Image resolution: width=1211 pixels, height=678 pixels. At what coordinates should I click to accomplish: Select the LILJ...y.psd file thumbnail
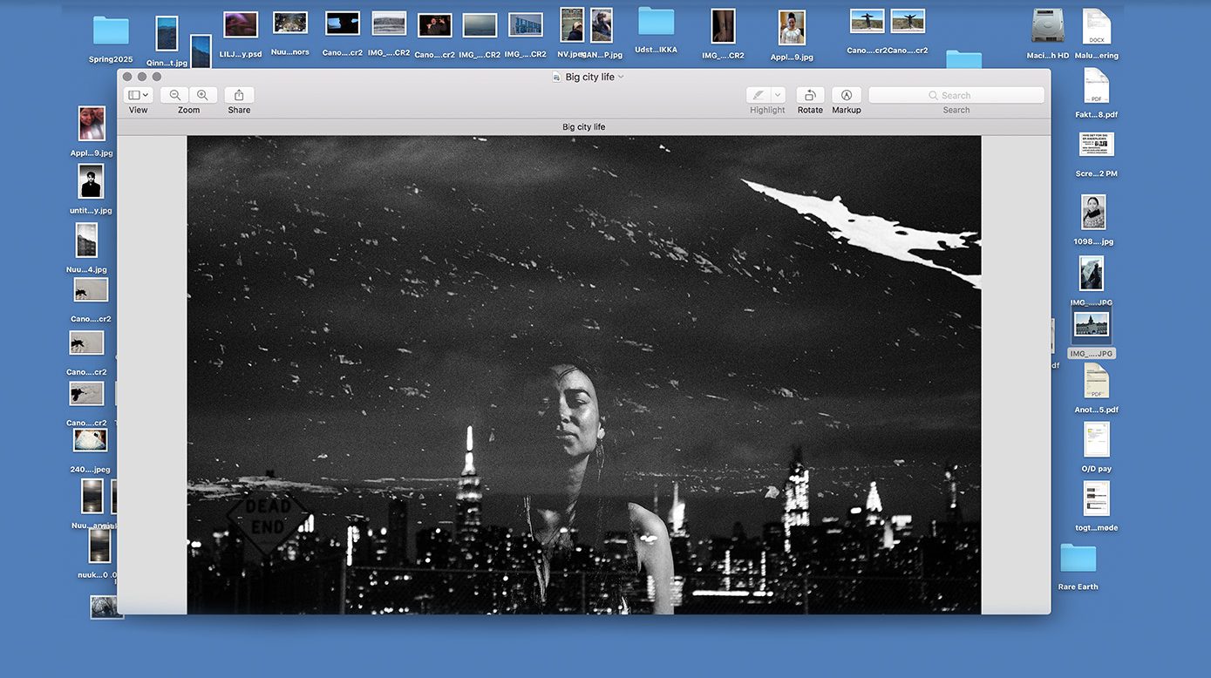pyautogui.click(x=241, y=24)
